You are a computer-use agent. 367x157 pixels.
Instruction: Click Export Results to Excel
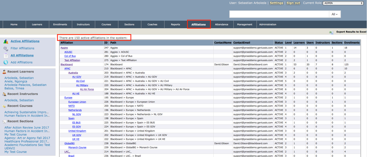coord(351,32)
